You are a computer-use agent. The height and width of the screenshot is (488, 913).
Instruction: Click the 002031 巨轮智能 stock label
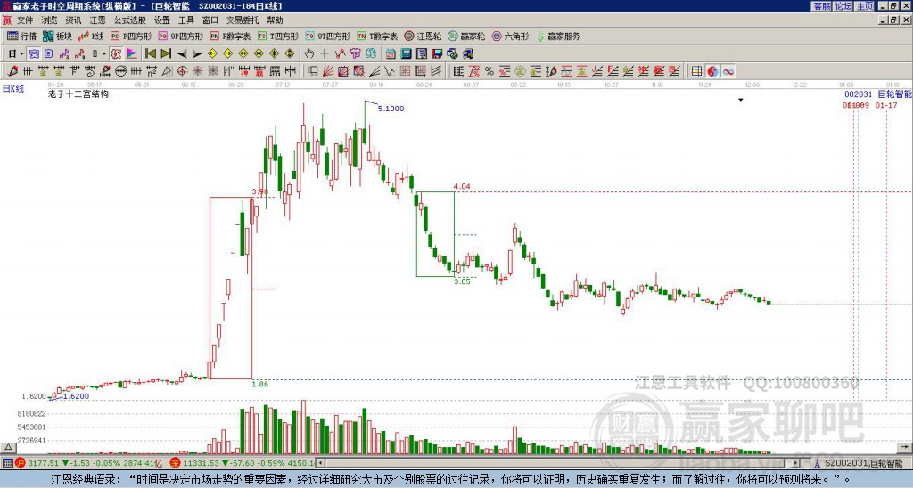(x=877, y=94)
